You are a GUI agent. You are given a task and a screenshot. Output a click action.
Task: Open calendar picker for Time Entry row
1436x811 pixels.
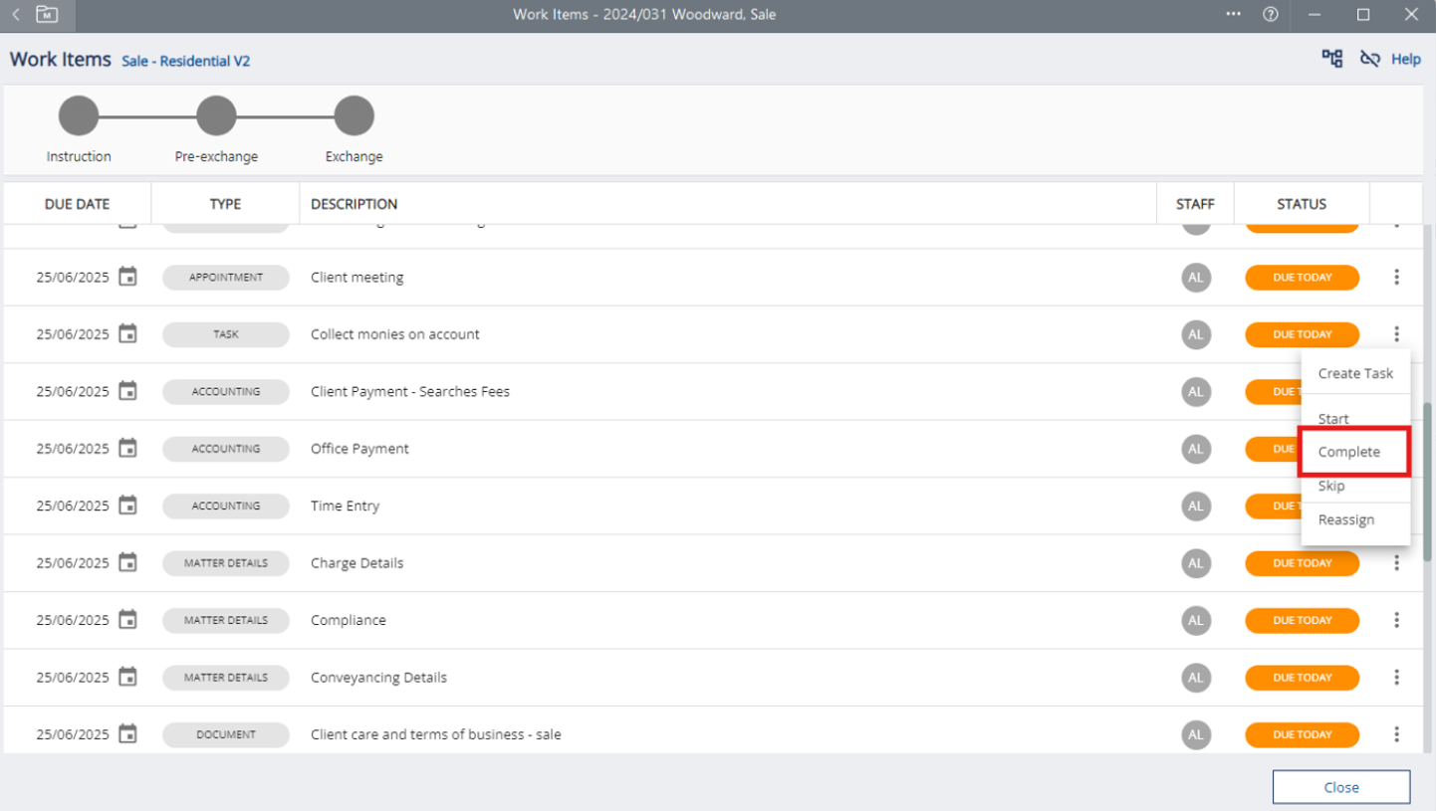(127, 506)
